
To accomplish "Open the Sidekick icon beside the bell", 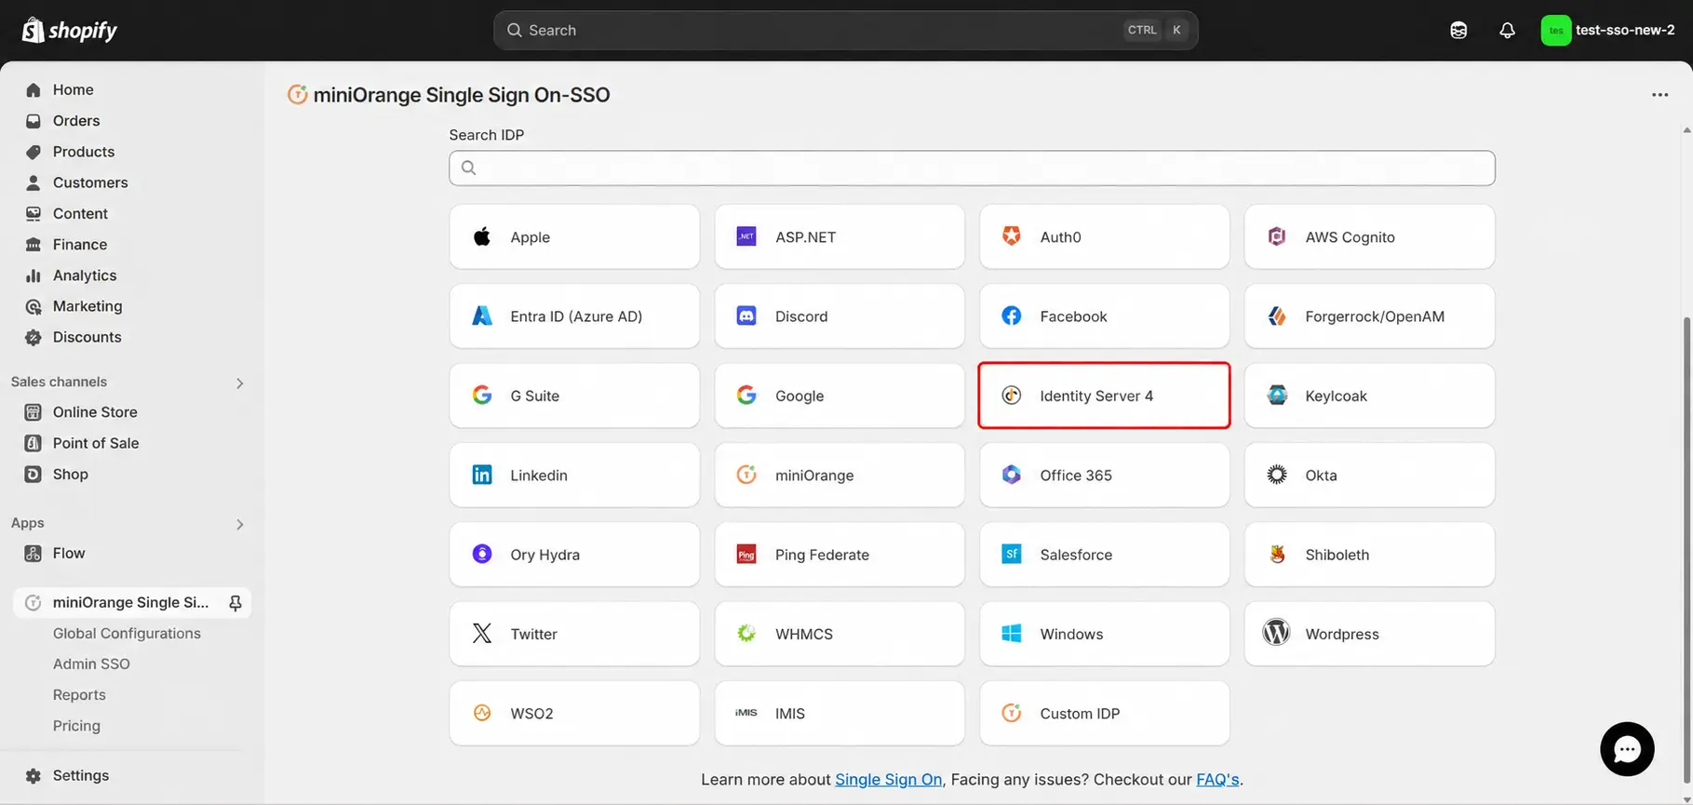I will [1458, 31].
